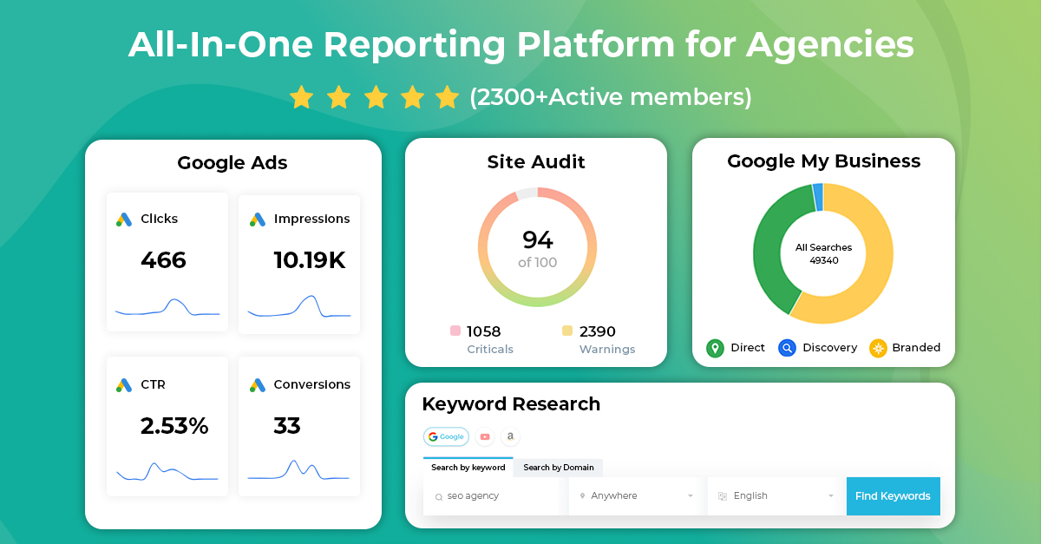The width and height of the screenshot is (1041, 544).
Task: Click the Direct pin icon in Google My Business legend
Action: [x=713, y=348]
